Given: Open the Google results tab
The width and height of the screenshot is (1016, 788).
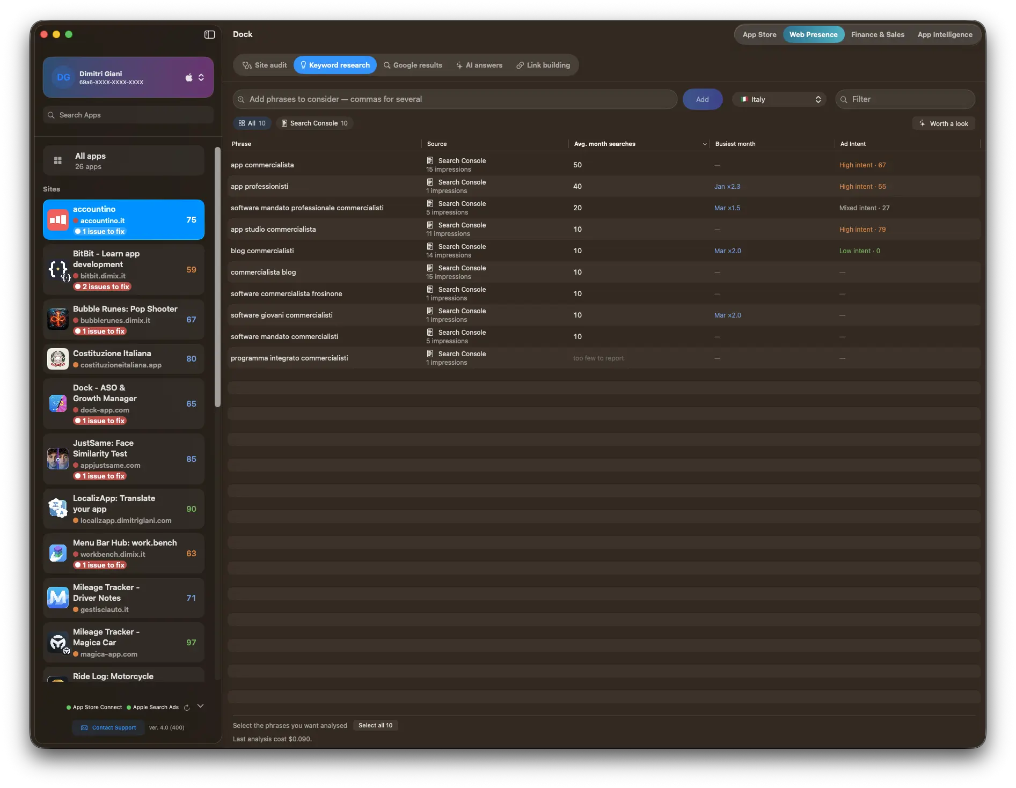Looking at the screenshot, I should point(413,65).
